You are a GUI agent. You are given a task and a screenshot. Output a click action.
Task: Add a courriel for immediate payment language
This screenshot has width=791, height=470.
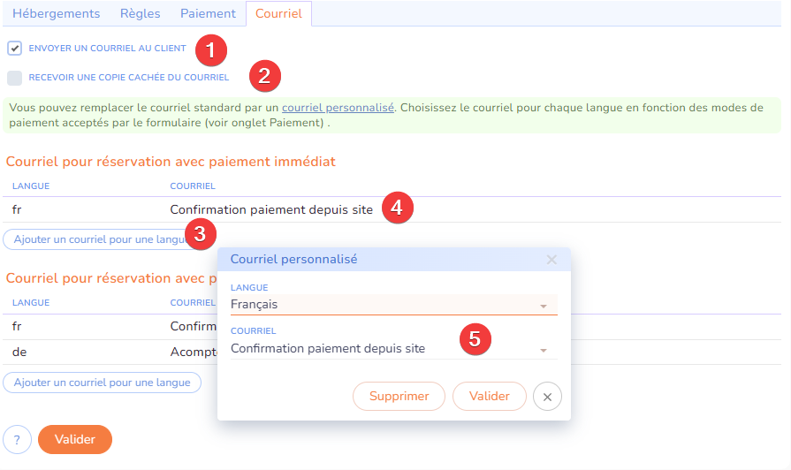point(95,239)
